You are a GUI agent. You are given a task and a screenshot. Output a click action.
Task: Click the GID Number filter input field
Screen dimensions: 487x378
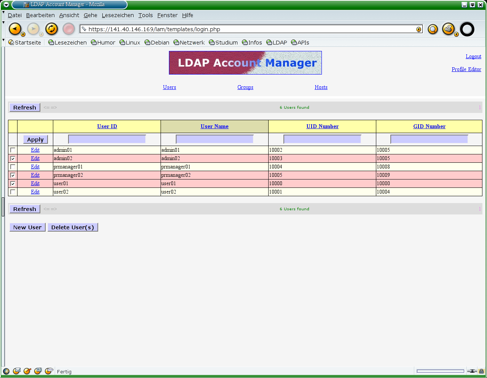pyautogui.click(x=429, y=139)
